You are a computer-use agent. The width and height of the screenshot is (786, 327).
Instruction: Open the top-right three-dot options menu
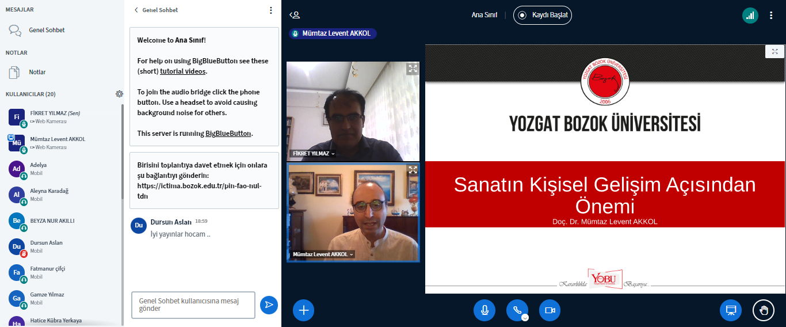coord(772,16)
